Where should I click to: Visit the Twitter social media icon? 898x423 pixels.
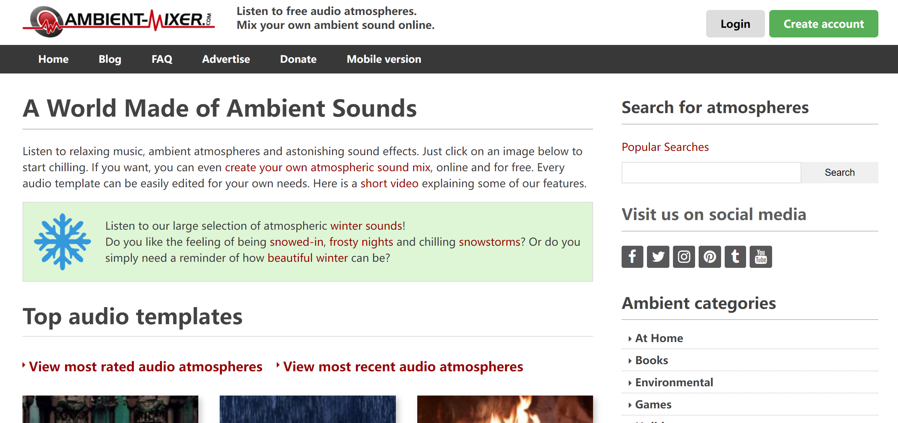[x=658, y=256]
